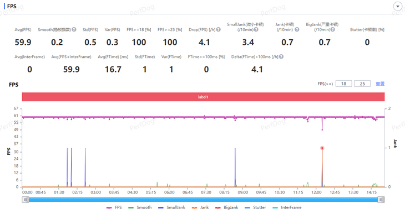Click the FPS>=18 [%] label
The image size is (405, 214).
139,30
